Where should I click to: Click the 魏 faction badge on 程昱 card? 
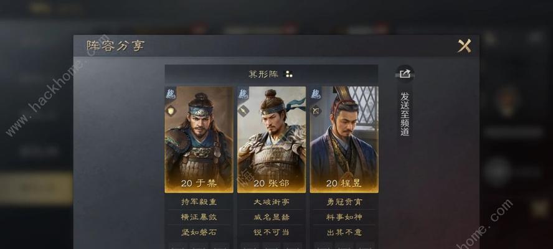click(x=316, y=93)
